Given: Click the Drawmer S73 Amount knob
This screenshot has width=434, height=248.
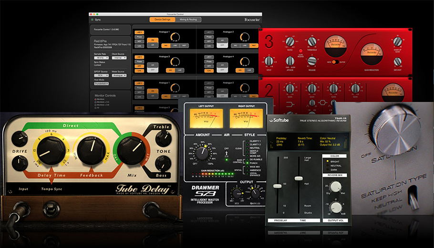Looking at the screenshot, I should pyautogui.click(x=204, y=153).
